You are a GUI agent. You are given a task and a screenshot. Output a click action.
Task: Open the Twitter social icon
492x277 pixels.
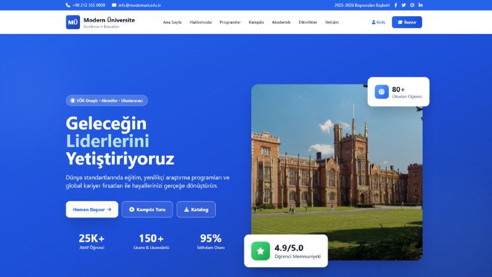404,5
